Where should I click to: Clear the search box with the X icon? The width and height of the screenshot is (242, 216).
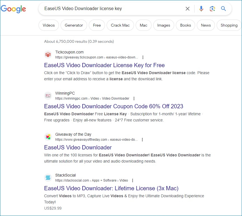187,9
